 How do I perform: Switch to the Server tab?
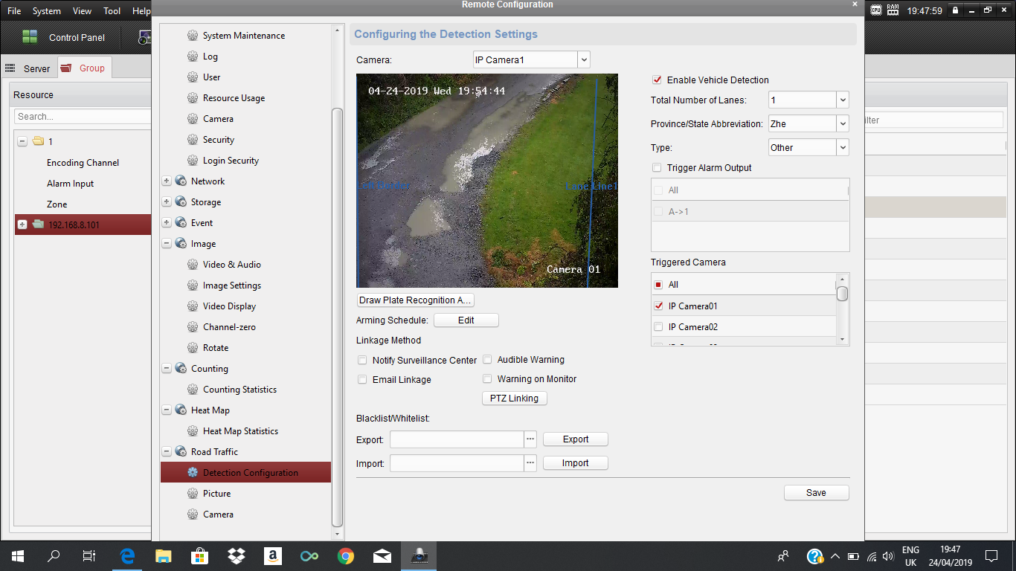tap(36, 68)
